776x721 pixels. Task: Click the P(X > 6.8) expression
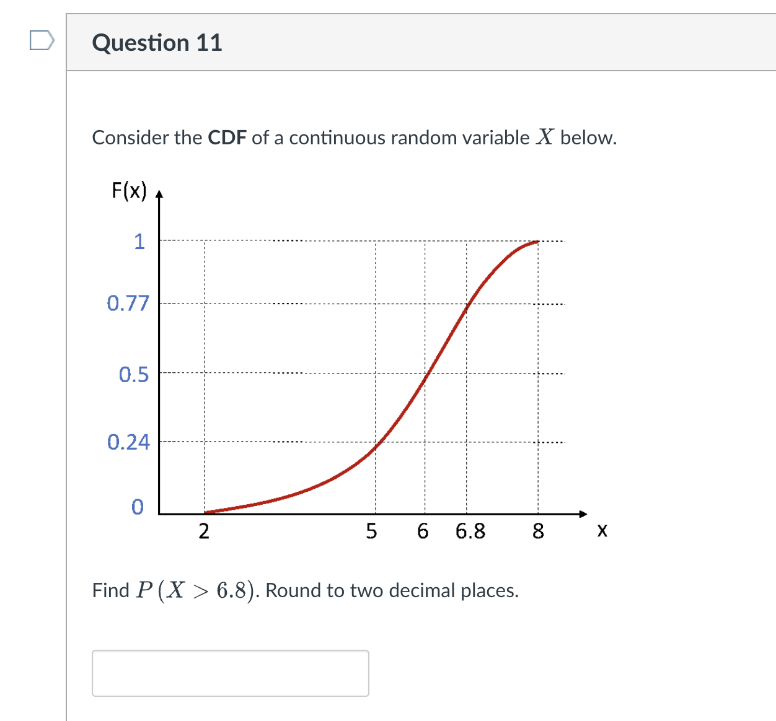tap(197, 590)
